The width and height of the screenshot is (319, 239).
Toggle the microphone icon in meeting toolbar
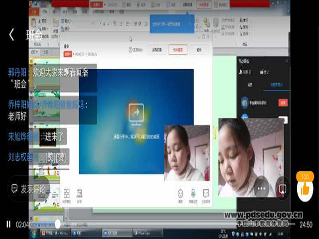click(193, 194)
